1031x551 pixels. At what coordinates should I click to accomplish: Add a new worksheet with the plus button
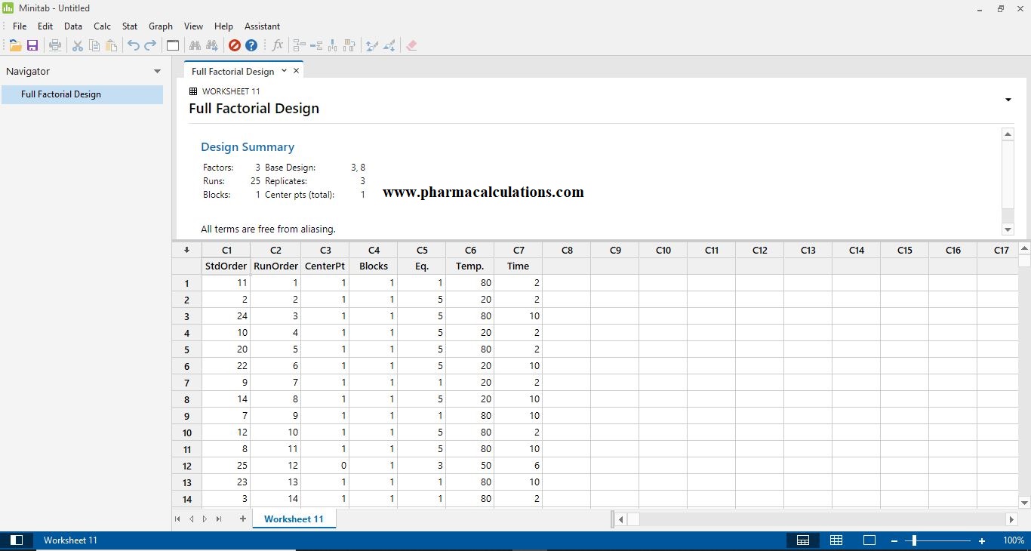(x=242, y=519)
